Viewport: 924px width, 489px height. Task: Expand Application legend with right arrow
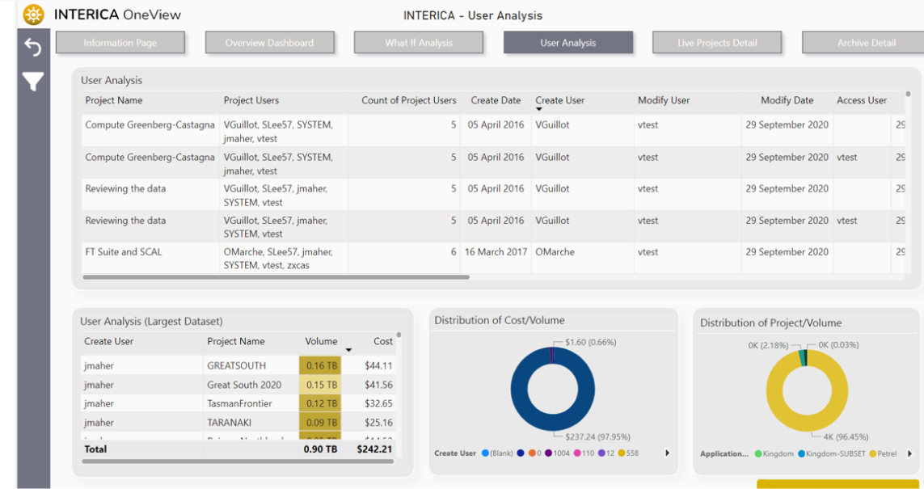[909, 454]
